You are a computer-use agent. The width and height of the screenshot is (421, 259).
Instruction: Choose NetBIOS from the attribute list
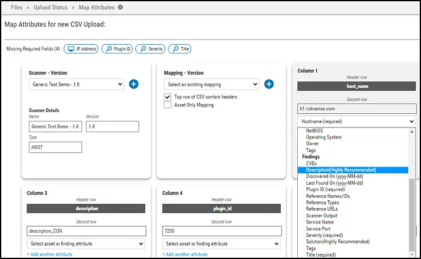[x=314, y=130]
